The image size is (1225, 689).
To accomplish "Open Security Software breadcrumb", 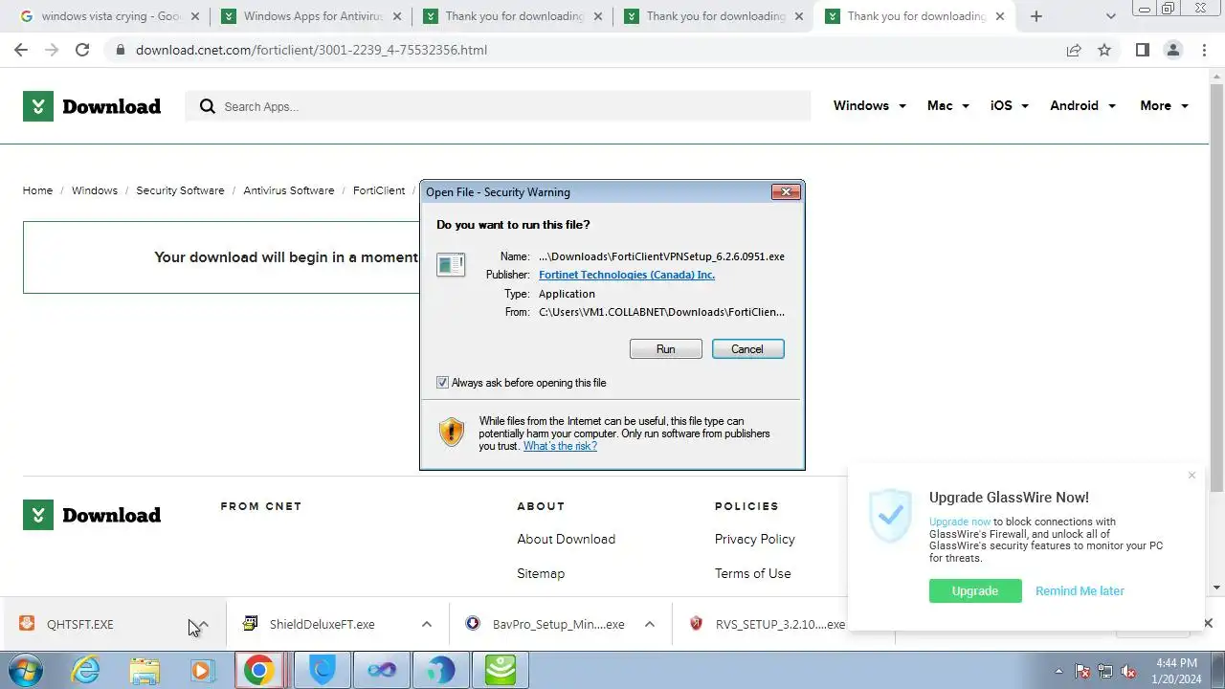I will 180,190.
